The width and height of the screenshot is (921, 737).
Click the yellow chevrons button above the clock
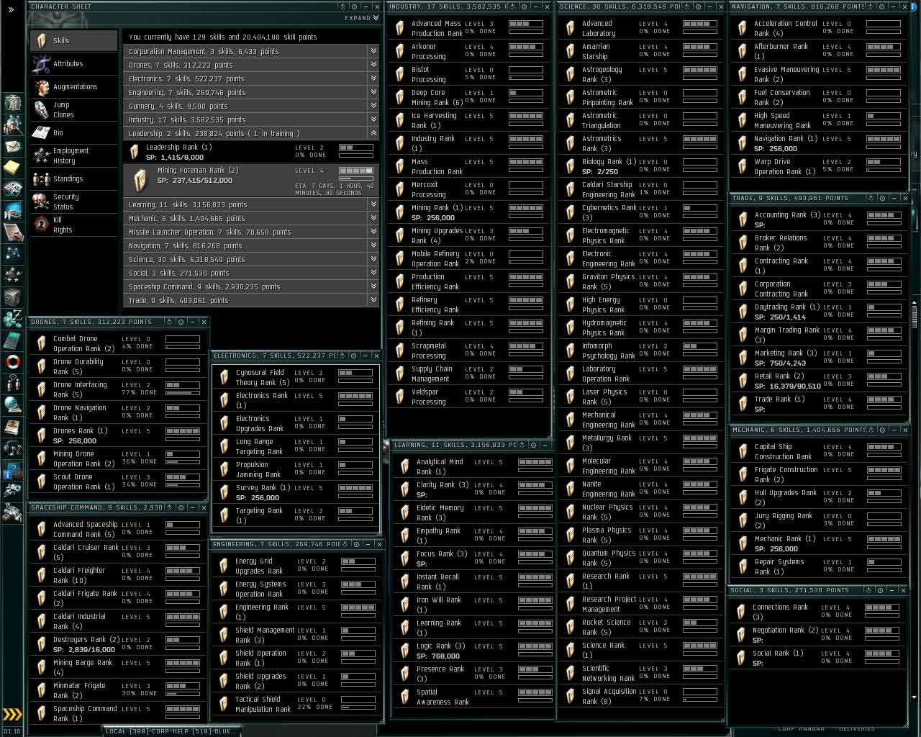pyautogui.click(x=12, y=715)
